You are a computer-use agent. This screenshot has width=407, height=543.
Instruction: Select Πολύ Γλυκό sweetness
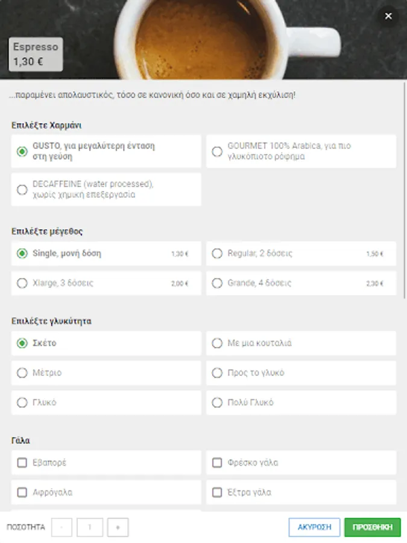pos(217,402)
